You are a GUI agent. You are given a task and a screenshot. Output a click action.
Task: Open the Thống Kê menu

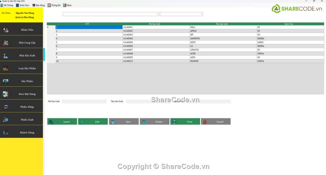(x=54, y=6)
